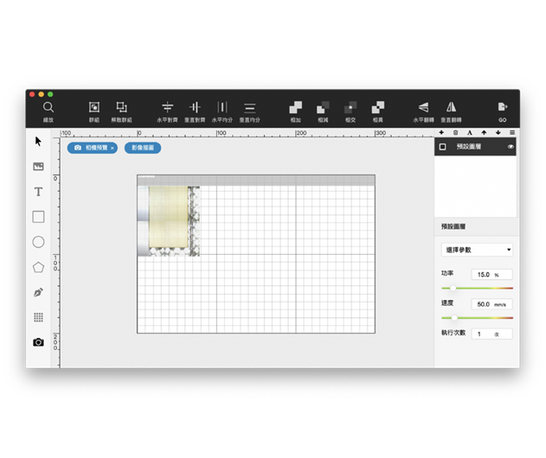Click the 影像描圖 image trace button

(142, 149)
